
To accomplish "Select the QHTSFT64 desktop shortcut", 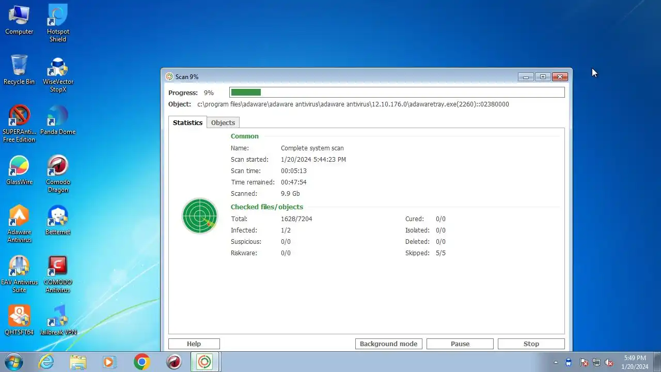I will [x=19, y=321].
